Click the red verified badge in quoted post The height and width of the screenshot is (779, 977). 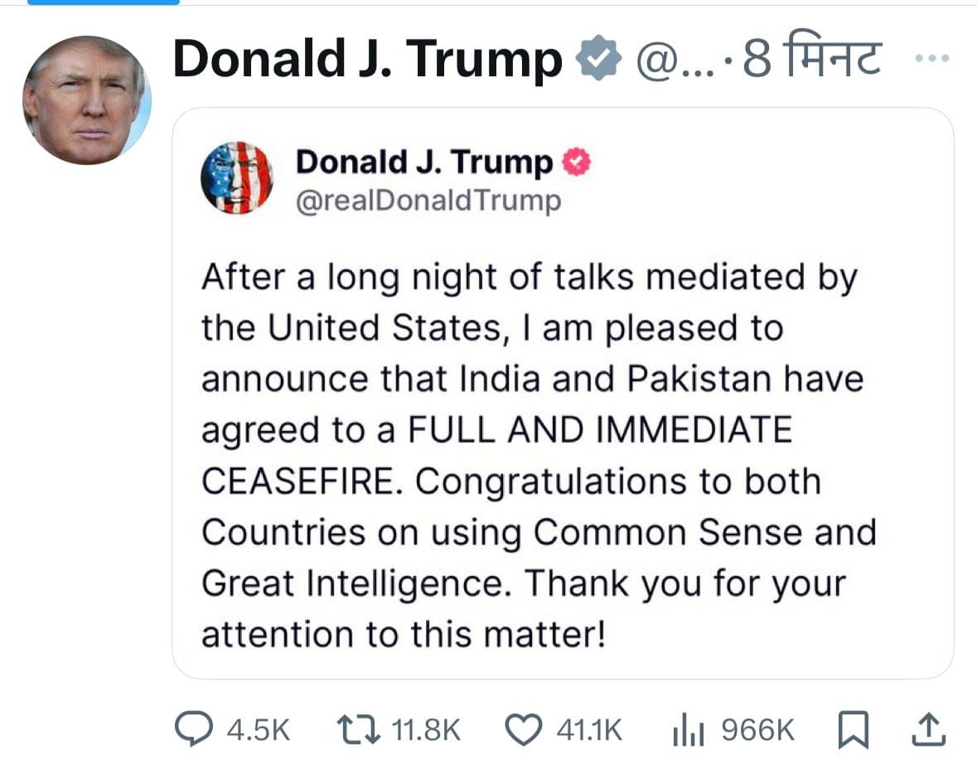point(578,163)
